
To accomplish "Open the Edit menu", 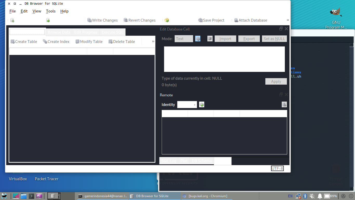I will click(24, 11).
